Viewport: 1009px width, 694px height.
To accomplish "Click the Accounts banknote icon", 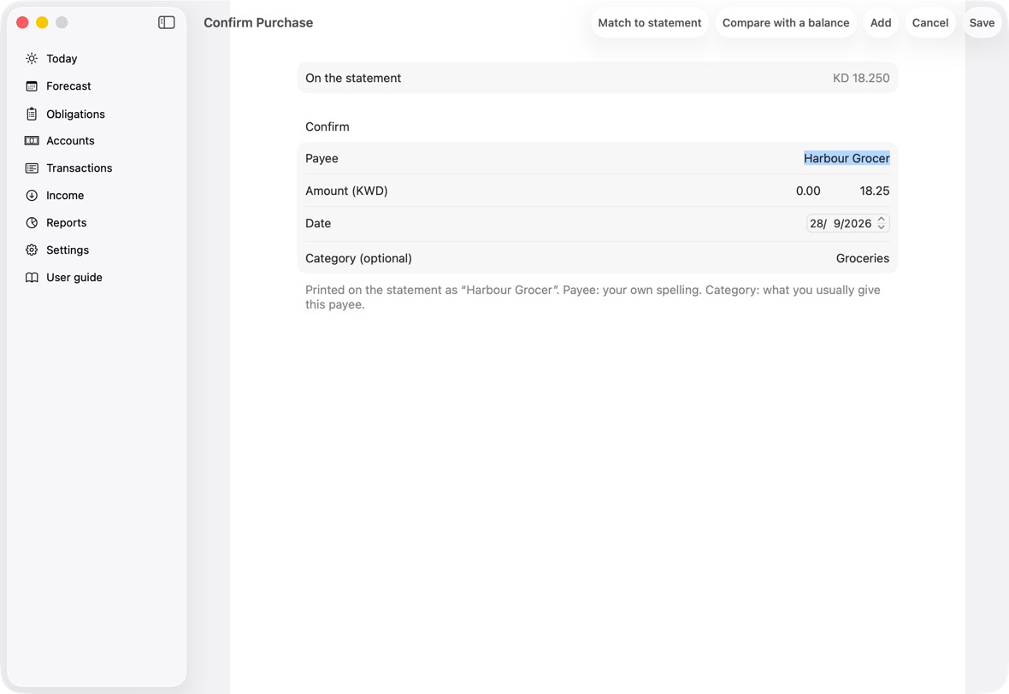I will pos(32,141).
